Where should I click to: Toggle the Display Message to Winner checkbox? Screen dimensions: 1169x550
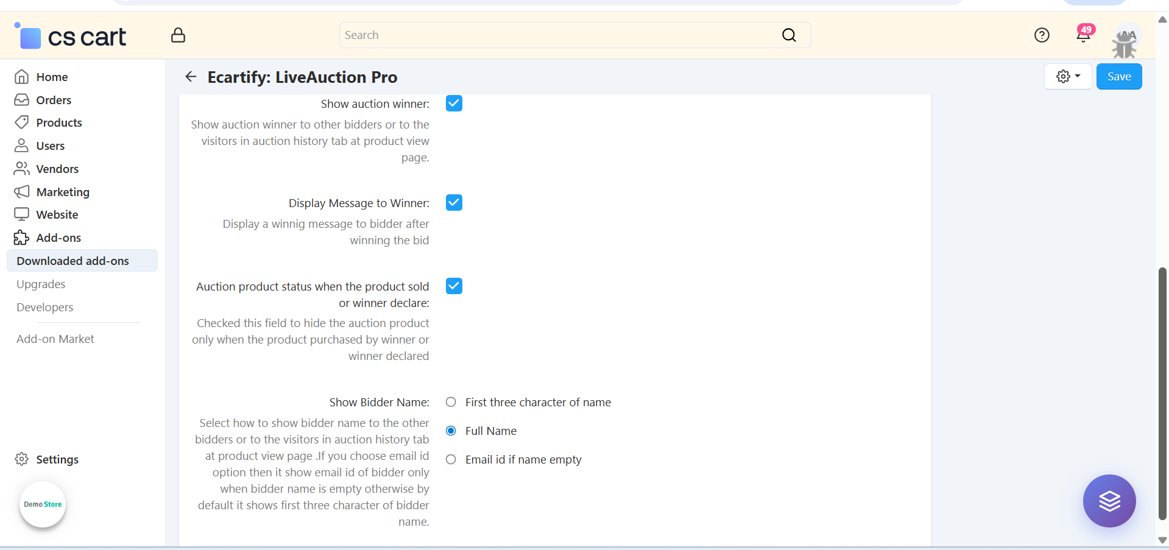pos(454,203)
